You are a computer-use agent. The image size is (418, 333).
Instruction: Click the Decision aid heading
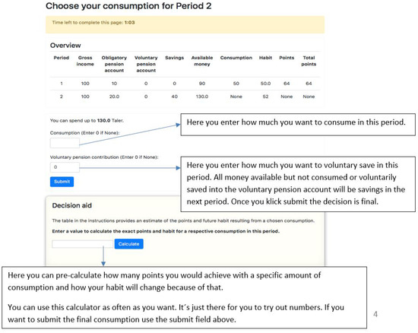coord(72,205)
